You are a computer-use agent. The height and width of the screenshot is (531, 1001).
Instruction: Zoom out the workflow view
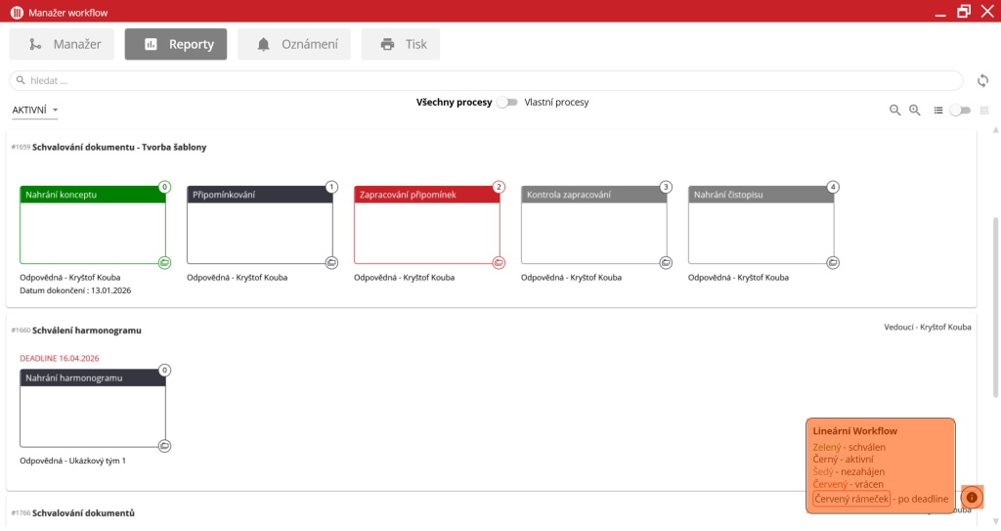point(894,111)
